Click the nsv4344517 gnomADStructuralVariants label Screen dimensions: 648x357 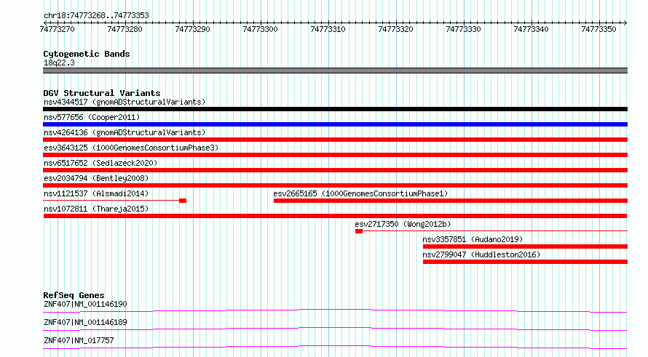[125, 102]
